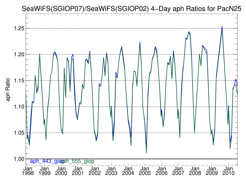This screenshot has height=184, width=246.
Task: Click the highest peak in 2009 near 1.25
Action: coord(222,27)
